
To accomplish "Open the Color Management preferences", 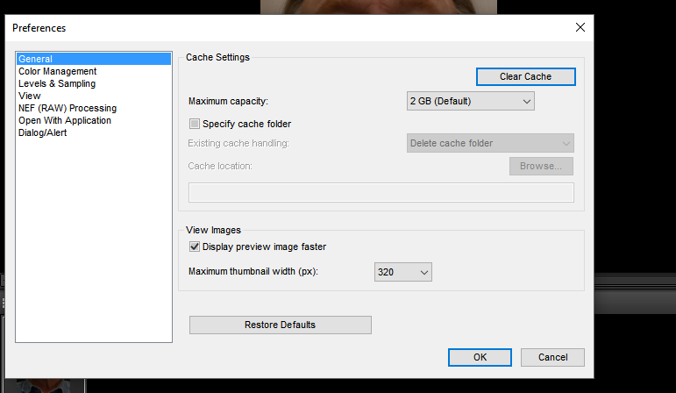I will click(57, 72).
